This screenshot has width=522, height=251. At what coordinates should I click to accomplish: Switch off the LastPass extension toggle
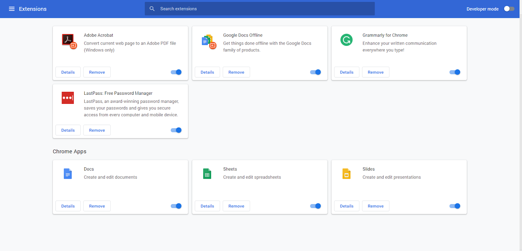tap(176, 130)
